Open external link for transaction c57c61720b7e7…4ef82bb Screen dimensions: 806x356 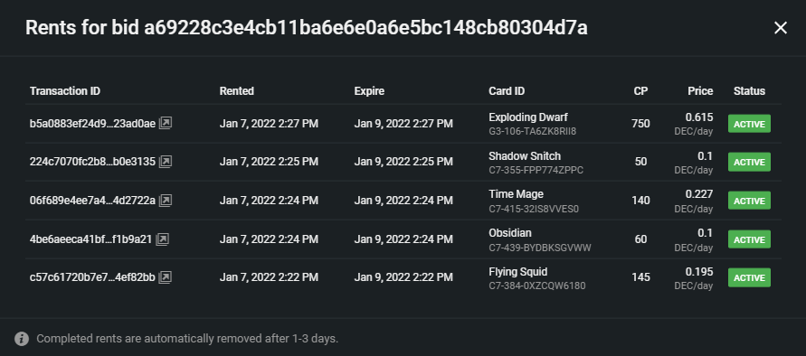click(x=165, y=277)
